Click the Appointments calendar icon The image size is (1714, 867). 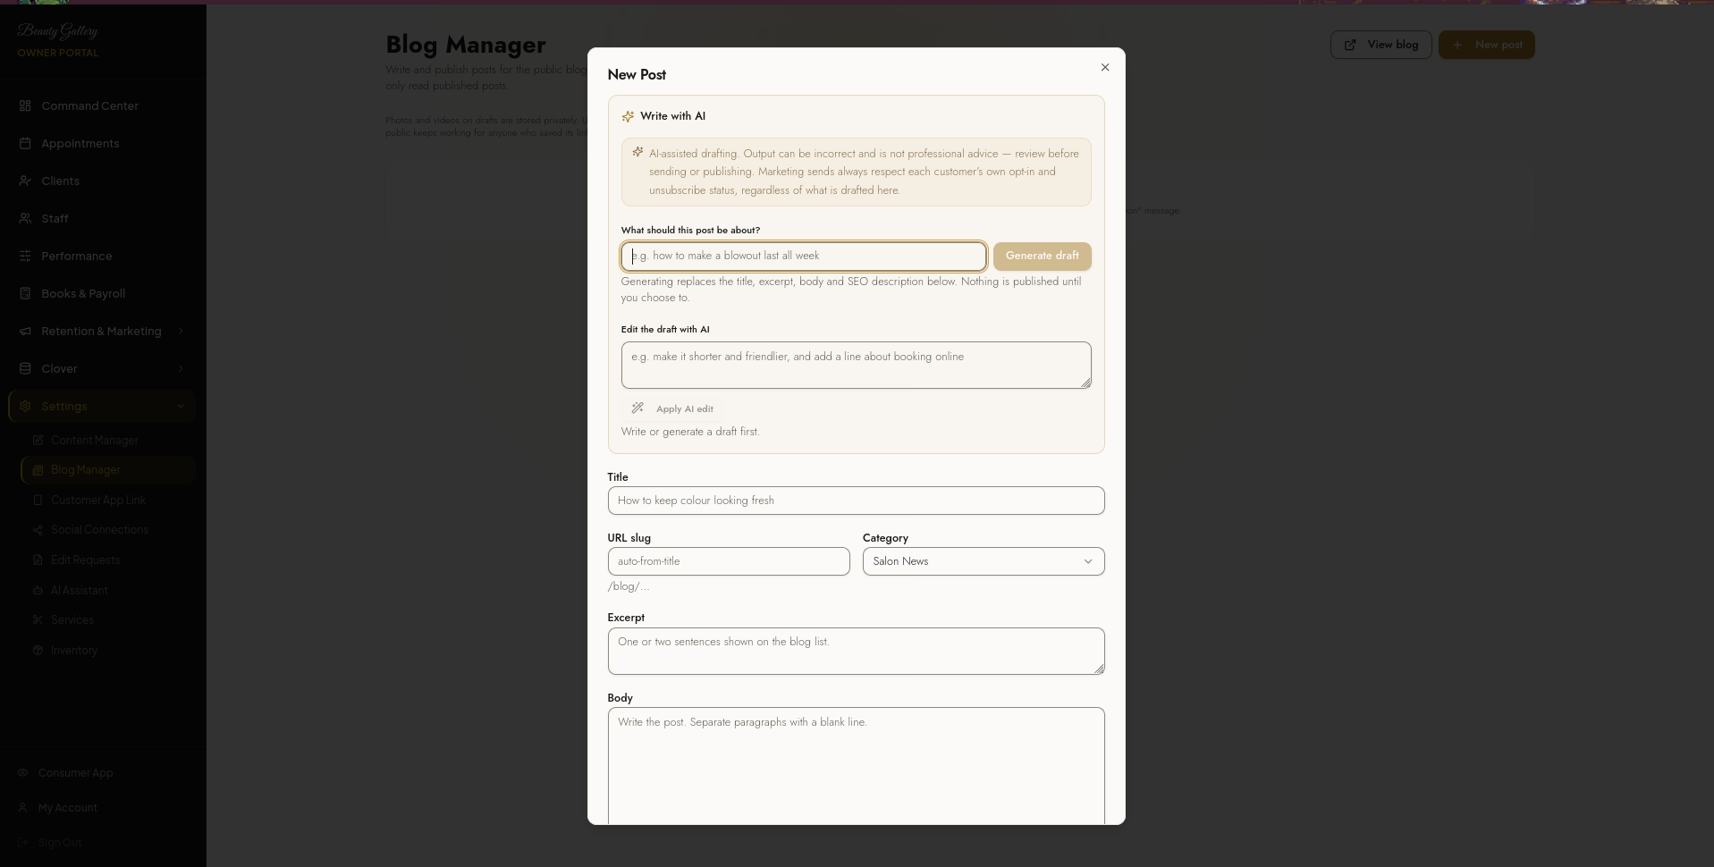[25, 143]
